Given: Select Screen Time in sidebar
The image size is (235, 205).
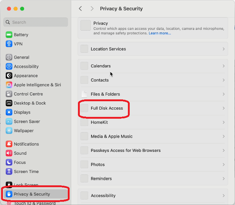Looking at the screenshot, I should pos(36,172).
